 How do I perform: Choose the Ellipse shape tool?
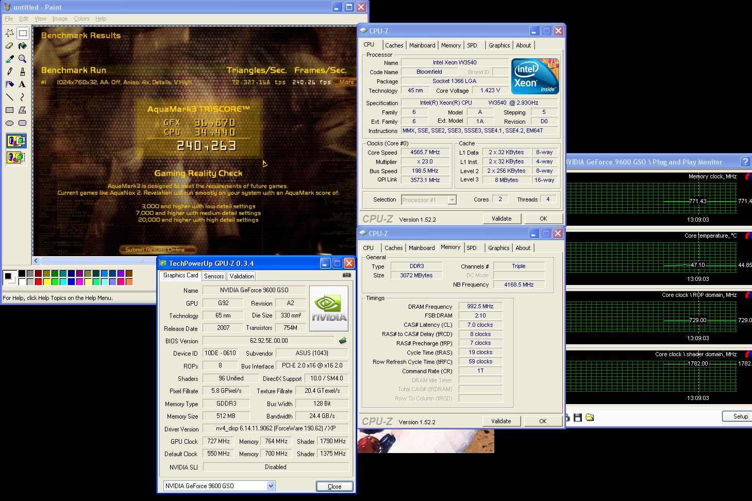point(10,123)
